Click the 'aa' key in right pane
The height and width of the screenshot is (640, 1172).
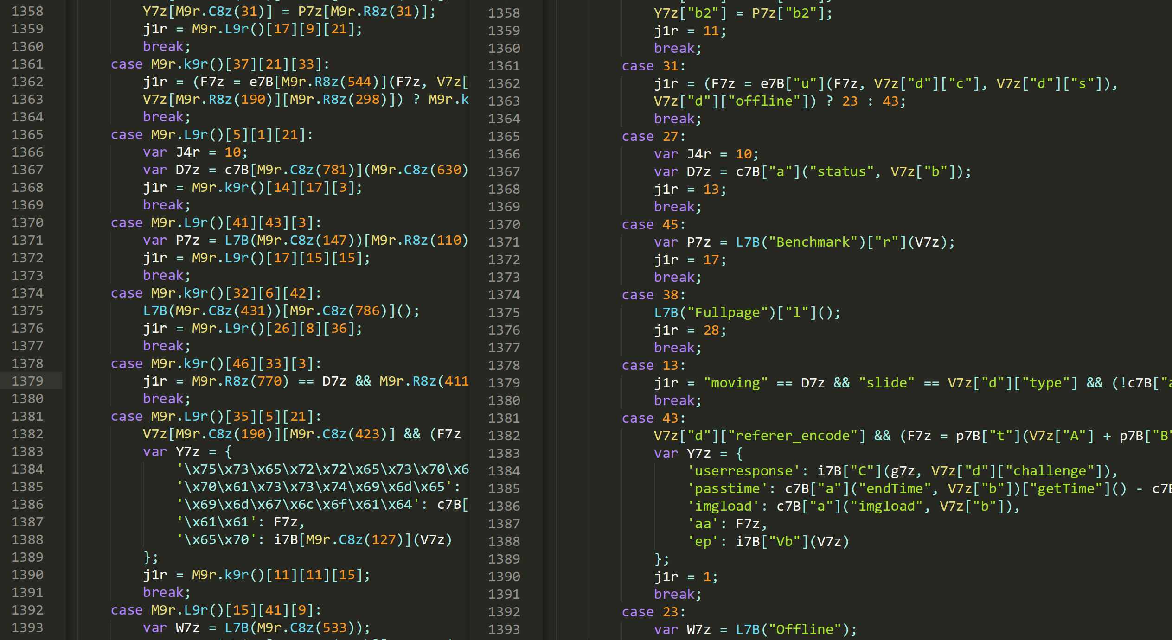click(x=703, y=524)
